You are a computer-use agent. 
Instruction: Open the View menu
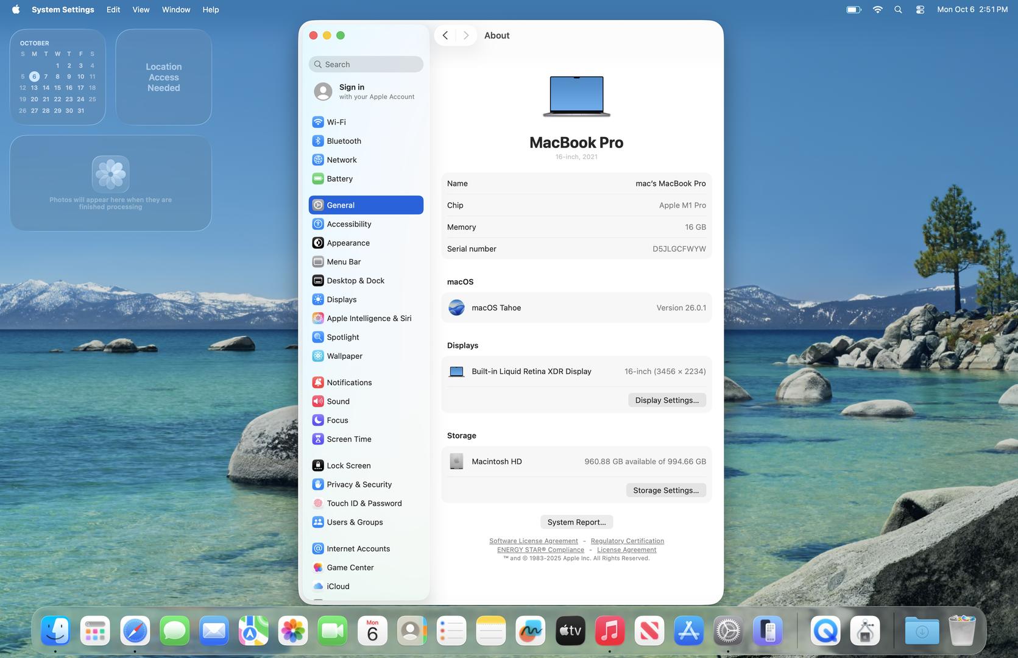(141, 10)
